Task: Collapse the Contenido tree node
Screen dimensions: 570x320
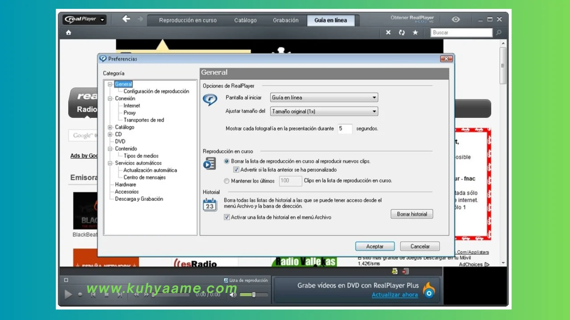Action: point(110,149)
